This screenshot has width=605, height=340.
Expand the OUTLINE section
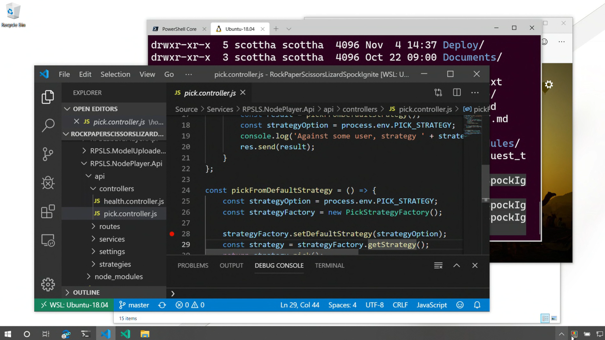coord(86,292)
